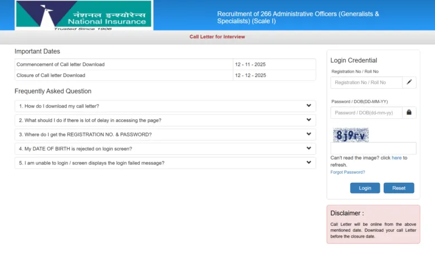
Task: Click the captcha text entry box
Action: coord(373,148)
